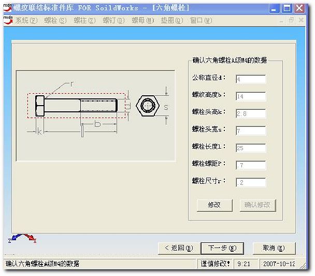
Task: Click the 螺栓螺距P input field
Action: click(x=251, y=165)
